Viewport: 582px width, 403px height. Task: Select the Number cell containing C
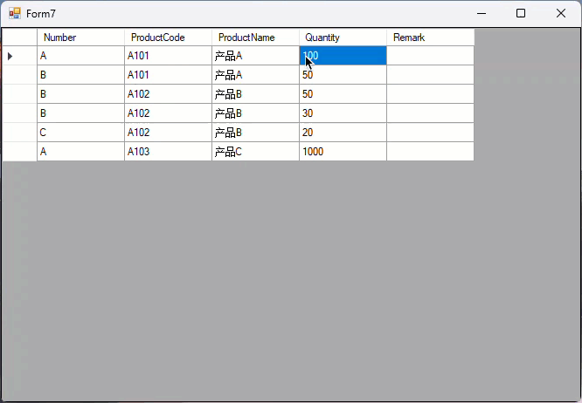(80, 133)
